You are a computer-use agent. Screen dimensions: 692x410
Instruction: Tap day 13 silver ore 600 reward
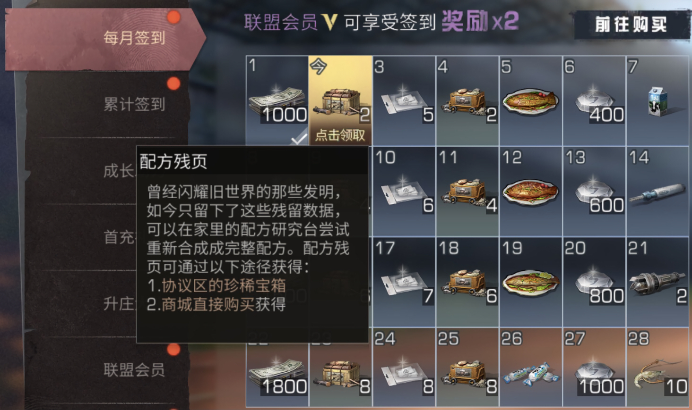pos(594,192)
